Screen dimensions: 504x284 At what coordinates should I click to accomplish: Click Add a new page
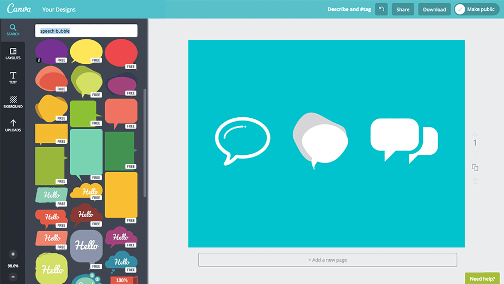coord(328,260)
